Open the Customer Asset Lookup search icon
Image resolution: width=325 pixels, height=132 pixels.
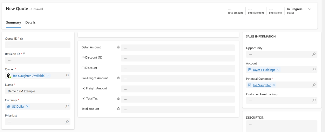click(314, 100)
